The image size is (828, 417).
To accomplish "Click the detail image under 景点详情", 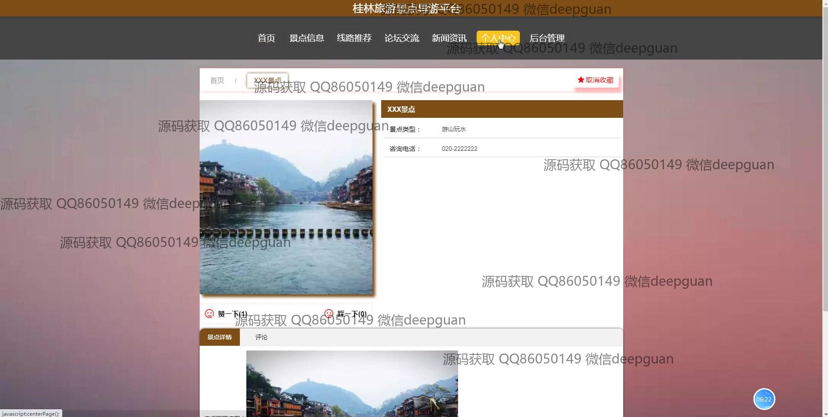I will point(352,383).
